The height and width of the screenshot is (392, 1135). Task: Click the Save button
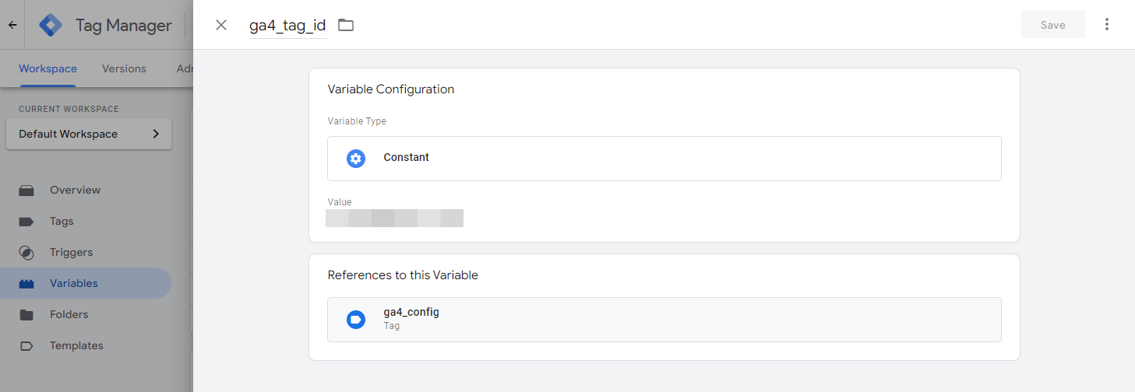point(1052,25)
